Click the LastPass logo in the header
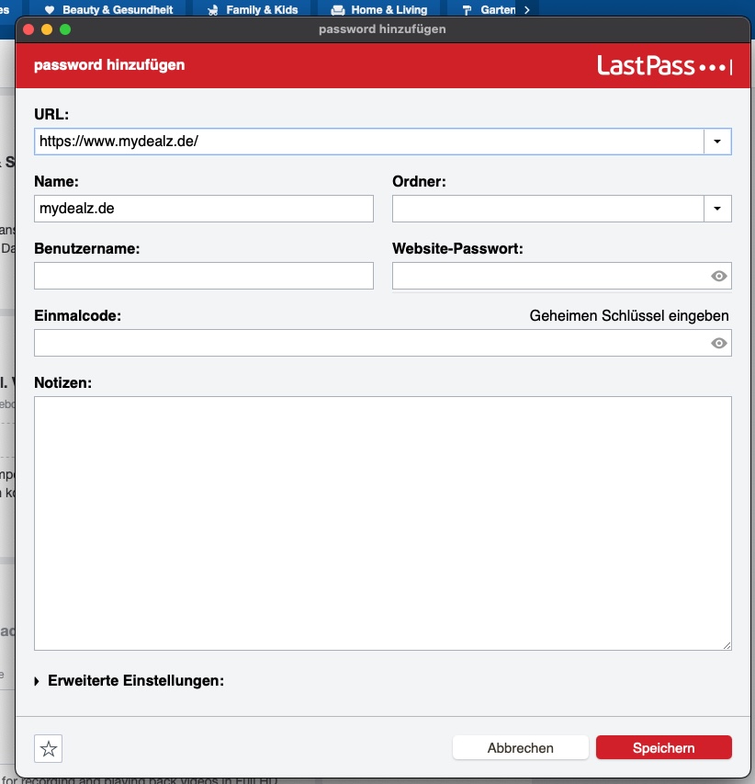The width and height of the screenshot is (755, 784). 664,66
